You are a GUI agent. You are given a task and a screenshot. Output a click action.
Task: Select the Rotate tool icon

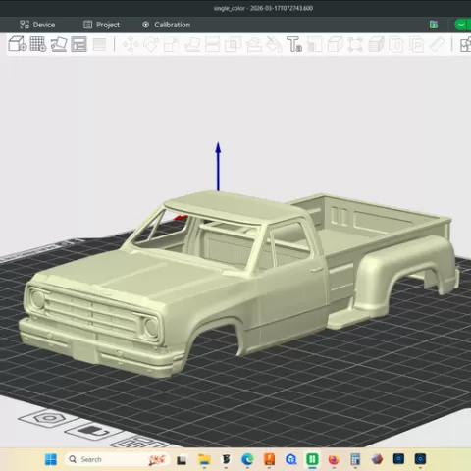pyautogui.click(x=151, y=45)
